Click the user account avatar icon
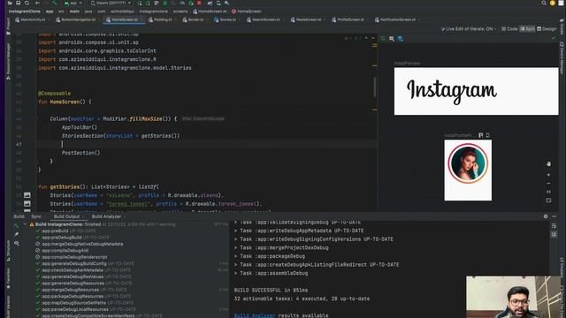This screenshot has width=566, height=318. pyautogui.click(x=552, y=3)
